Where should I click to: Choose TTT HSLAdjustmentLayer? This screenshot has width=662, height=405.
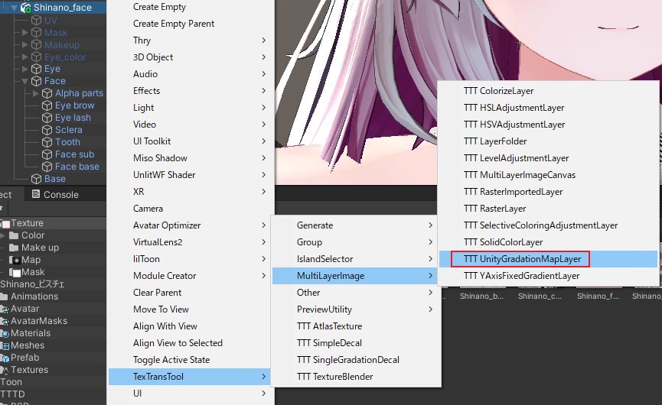tap(549, 108)
